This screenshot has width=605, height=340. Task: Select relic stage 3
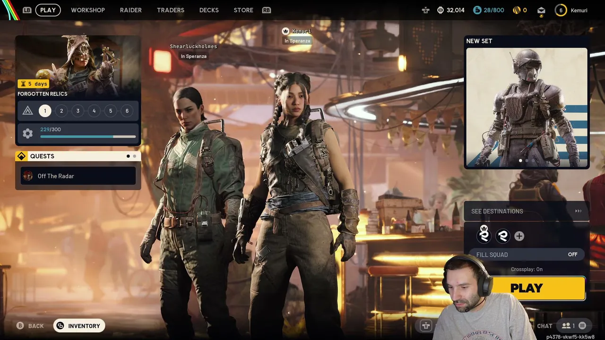coord(78,111)
